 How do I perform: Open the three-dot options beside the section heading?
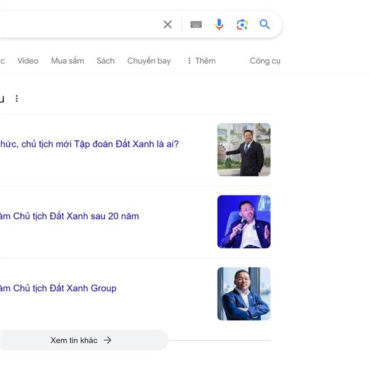pyautogui.click(x=17, y=98)
